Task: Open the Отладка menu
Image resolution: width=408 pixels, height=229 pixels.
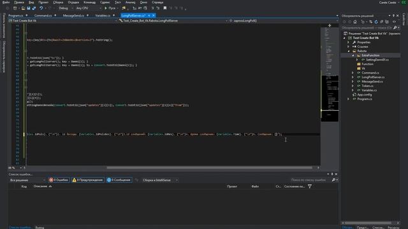Action: [x=73, y=3]
